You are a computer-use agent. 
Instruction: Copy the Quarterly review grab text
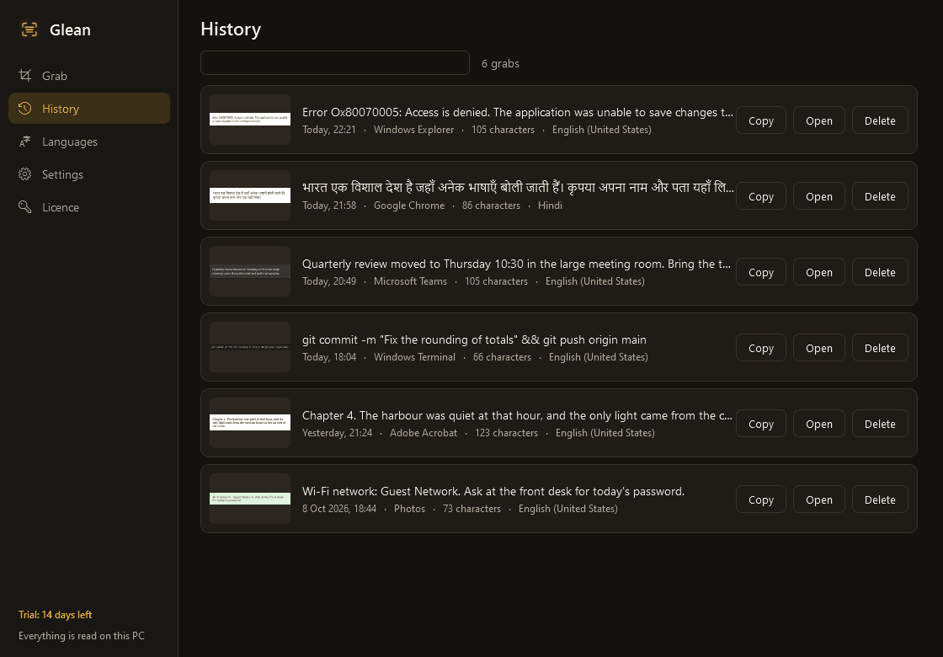coord(761,272)
